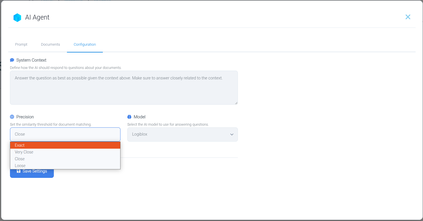This screenshot has width=423, height=221.
Task: Click the Precision target icon
Action: (x=12, y=117)
